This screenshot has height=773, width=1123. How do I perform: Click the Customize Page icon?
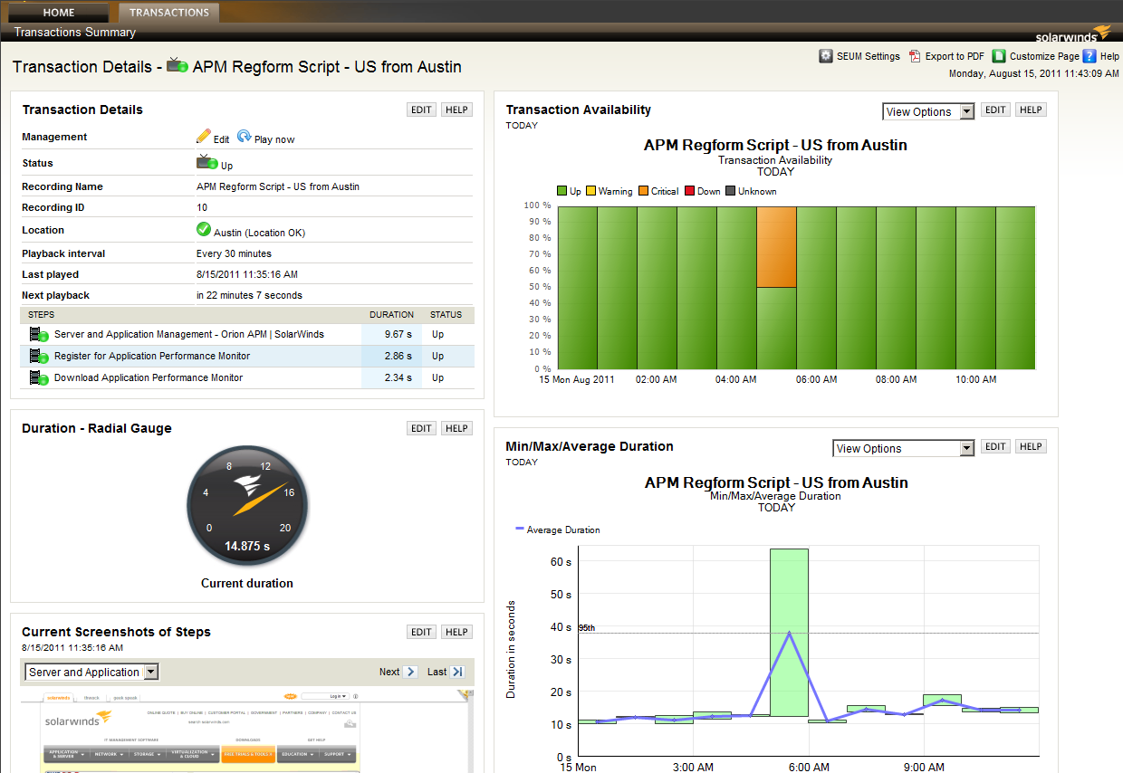pos(999,56)
